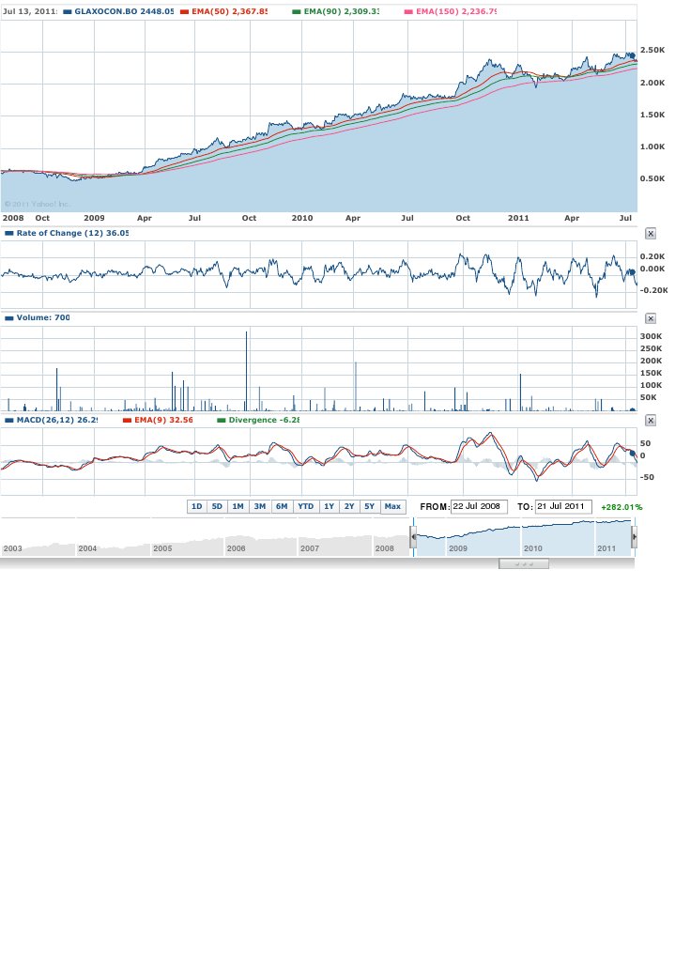This screenshot has height=955, width=675.
Task: Click the EMA(90) 2,309.33 legend text
Action: point(341,11)
